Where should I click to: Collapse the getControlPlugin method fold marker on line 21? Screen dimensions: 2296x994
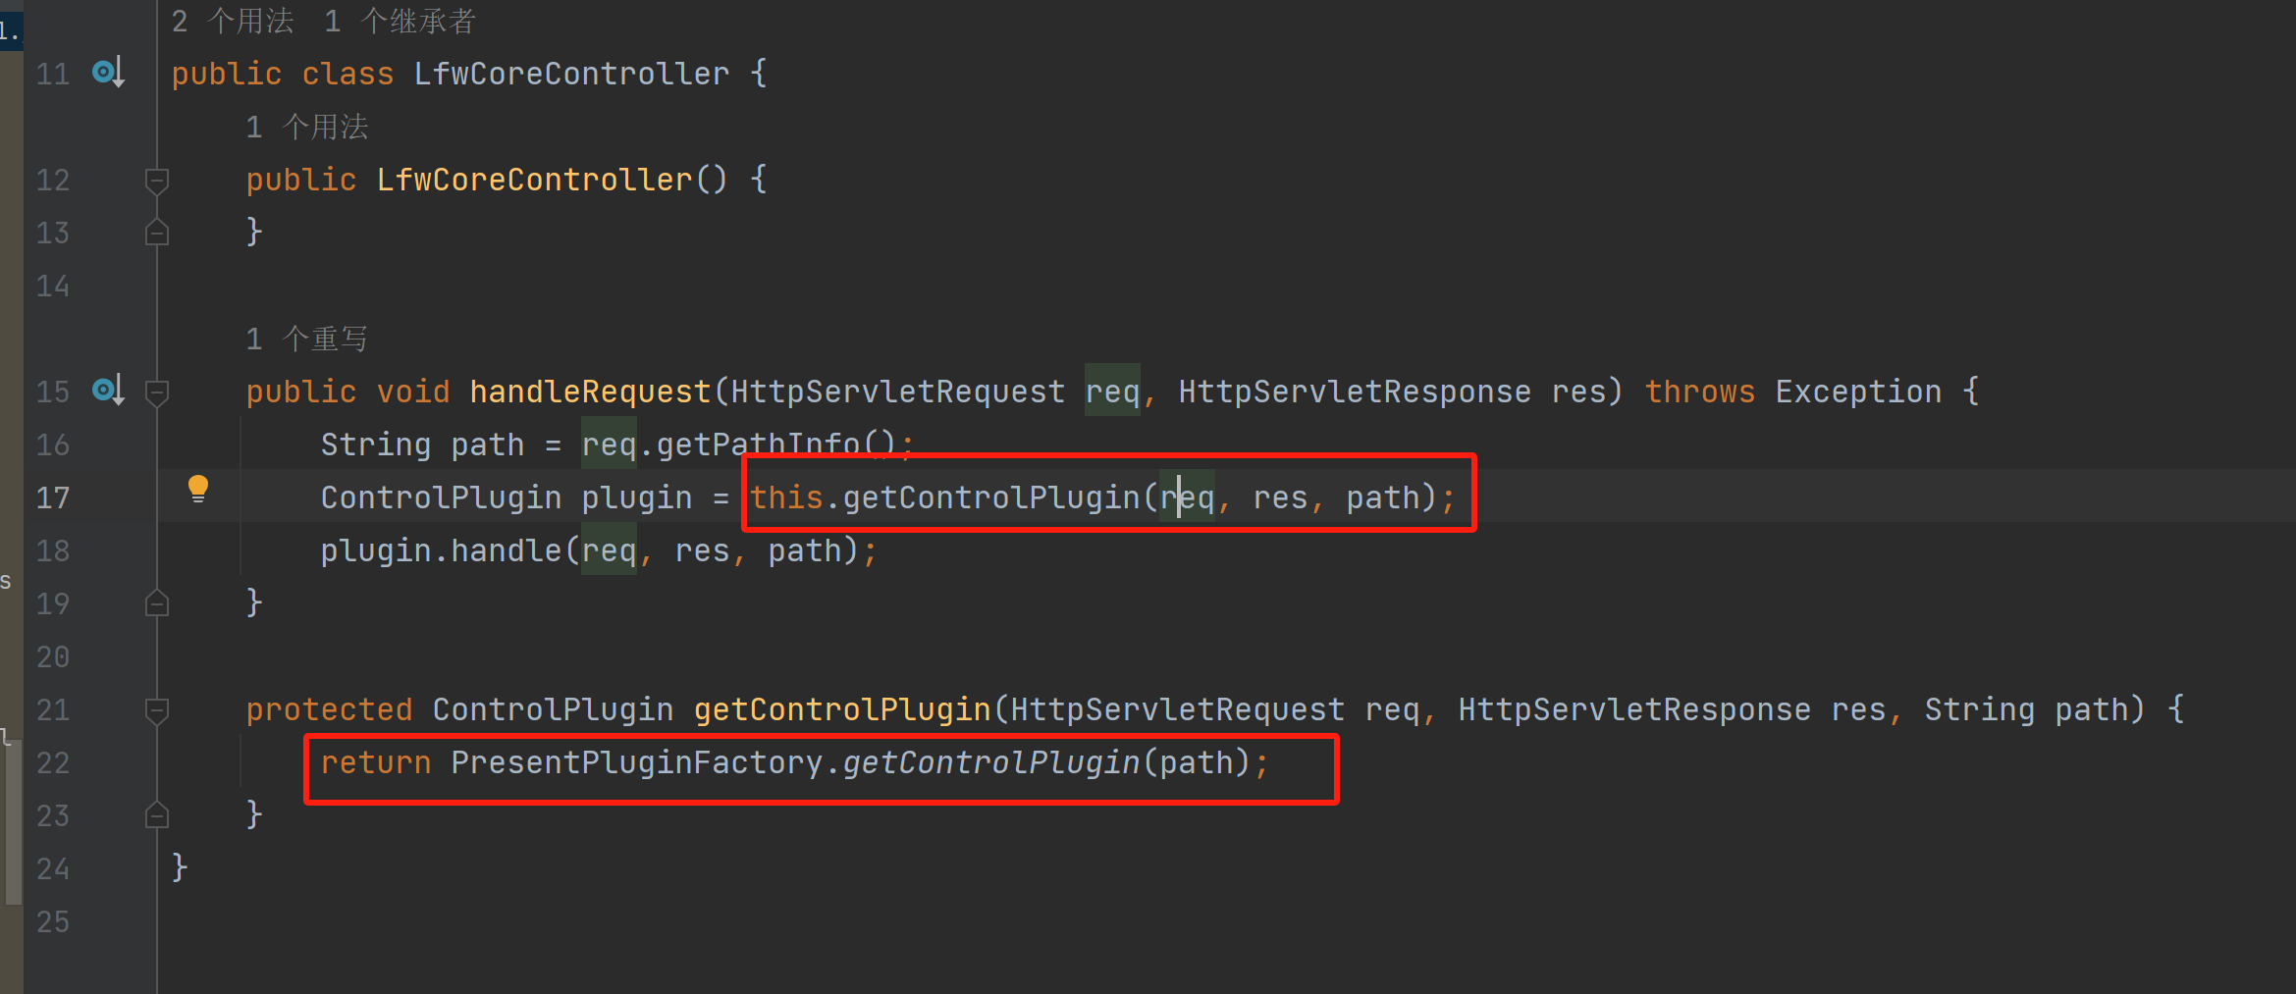pos(156,710)
